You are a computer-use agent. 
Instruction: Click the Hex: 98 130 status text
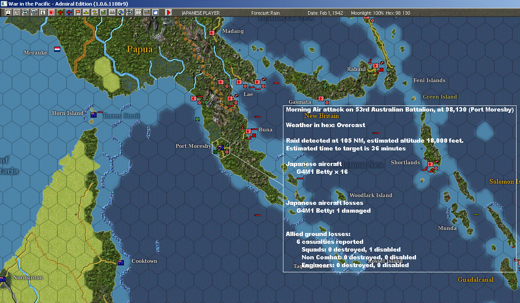coord(397,13)
